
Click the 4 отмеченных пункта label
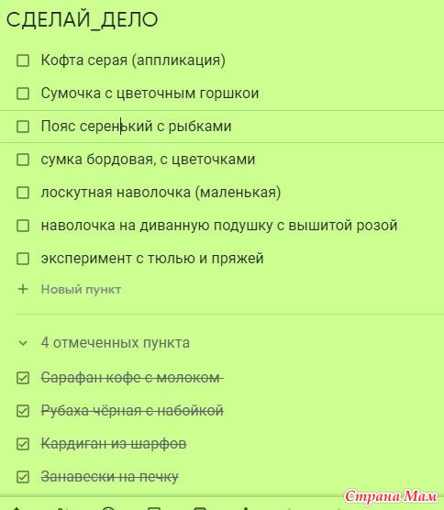[x=116, y=343]
